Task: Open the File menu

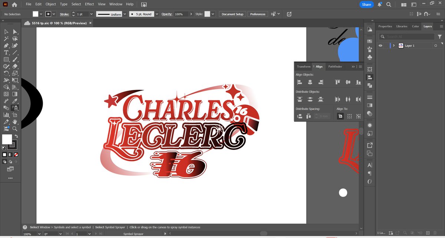Action: (x=29, y=4)
